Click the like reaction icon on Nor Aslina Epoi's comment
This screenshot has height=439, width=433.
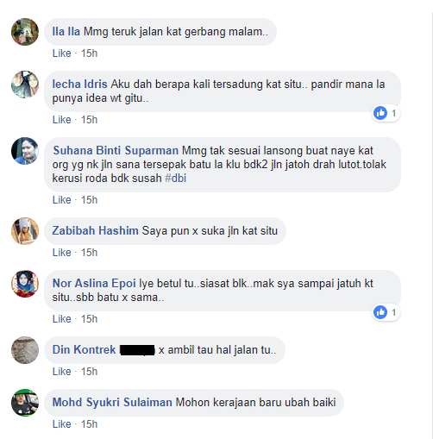click(380, 312)
